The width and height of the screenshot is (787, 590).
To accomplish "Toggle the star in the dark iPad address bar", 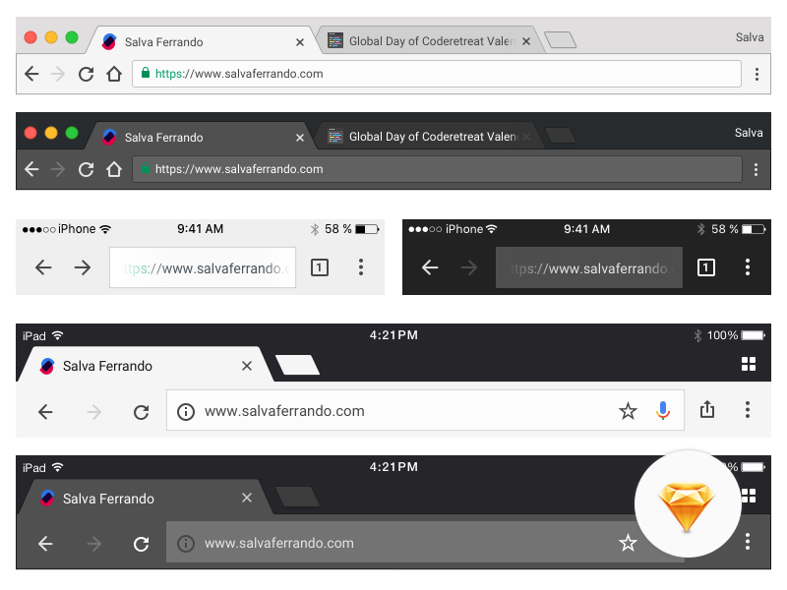I will coord(629,543).
